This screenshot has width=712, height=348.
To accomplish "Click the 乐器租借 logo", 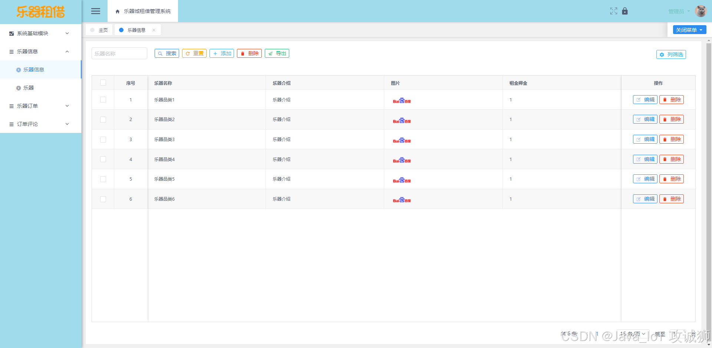I will point(41,12).
